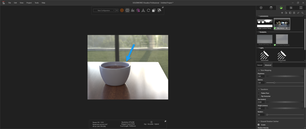
Task: Click the turntable icon in toolbar
Action: coord(133,11)
